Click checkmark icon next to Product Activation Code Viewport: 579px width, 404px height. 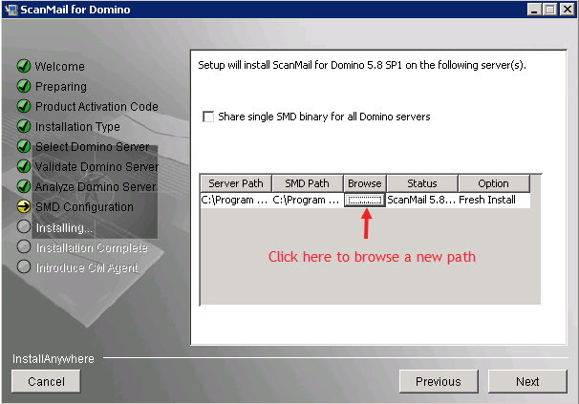point(24,107)
